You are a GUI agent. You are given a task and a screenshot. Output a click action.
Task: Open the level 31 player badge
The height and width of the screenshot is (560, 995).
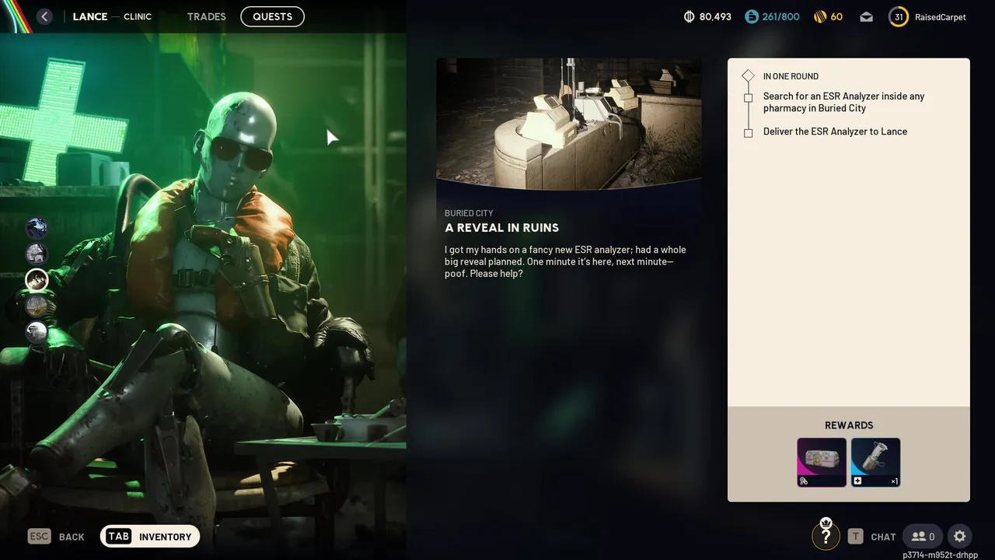coord(899,16)
